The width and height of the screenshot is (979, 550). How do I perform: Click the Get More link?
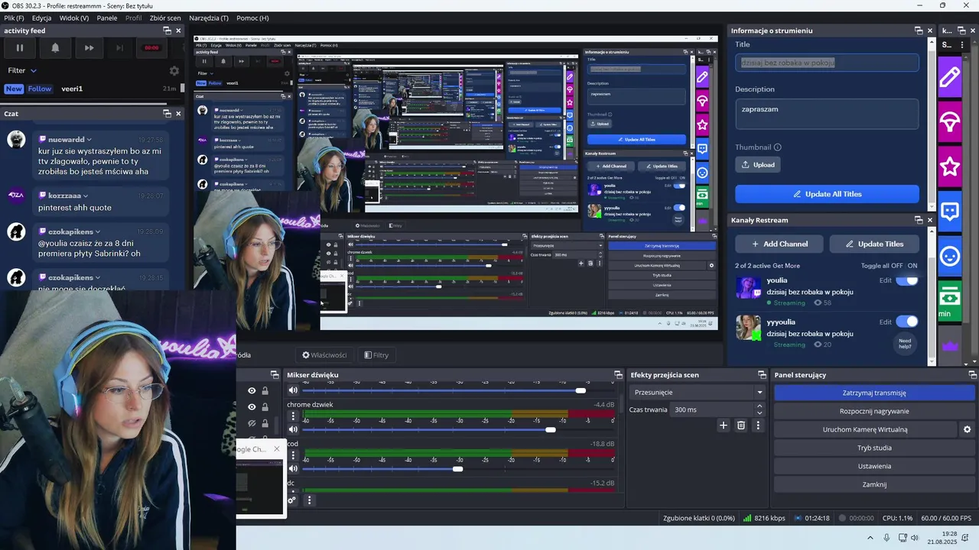point(788,265)
